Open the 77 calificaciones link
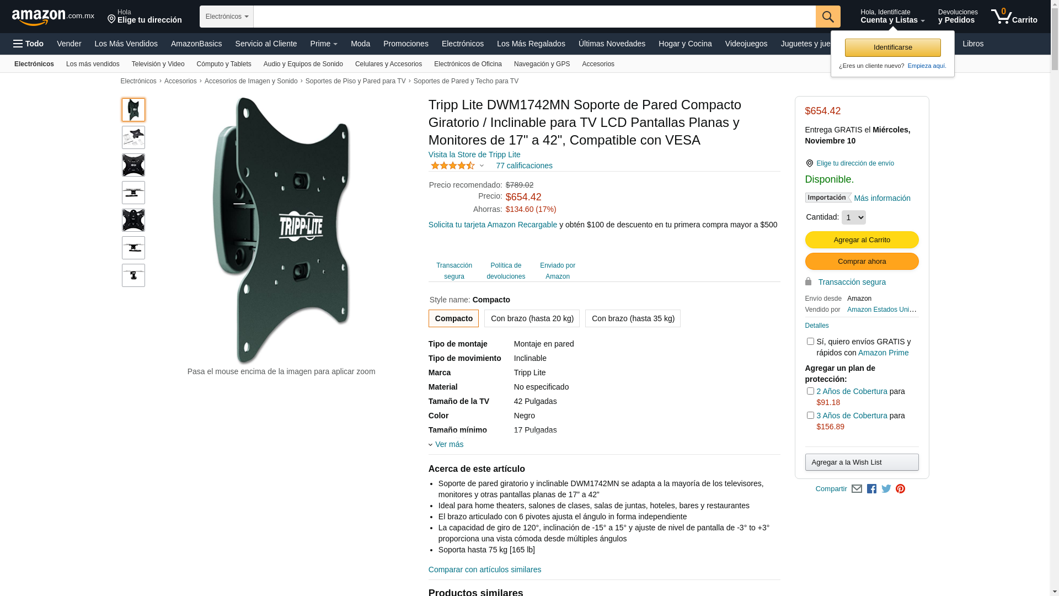Image resolution: width=1059 pixels, height=596 pixels. click(x=524, y=166)
